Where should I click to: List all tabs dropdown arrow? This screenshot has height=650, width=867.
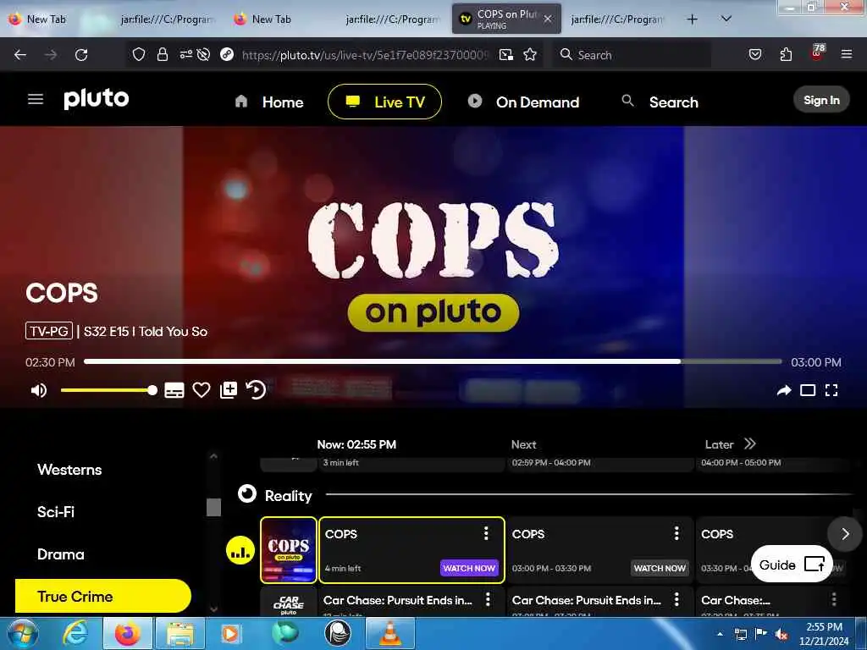726,19
